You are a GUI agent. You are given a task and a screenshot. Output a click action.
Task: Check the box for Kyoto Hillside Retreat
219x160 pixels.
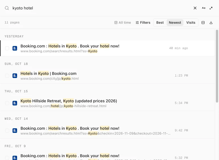tap(7, 103)
